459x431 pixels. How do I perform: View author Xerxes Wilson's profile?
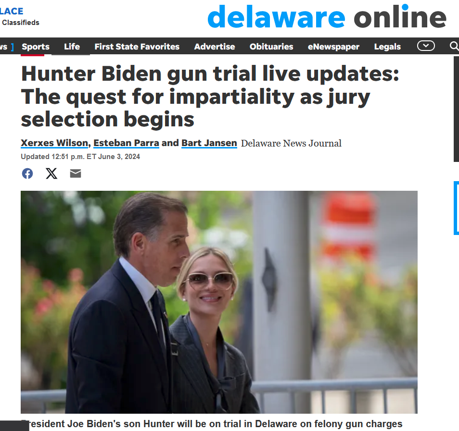(x=54, y=143)
